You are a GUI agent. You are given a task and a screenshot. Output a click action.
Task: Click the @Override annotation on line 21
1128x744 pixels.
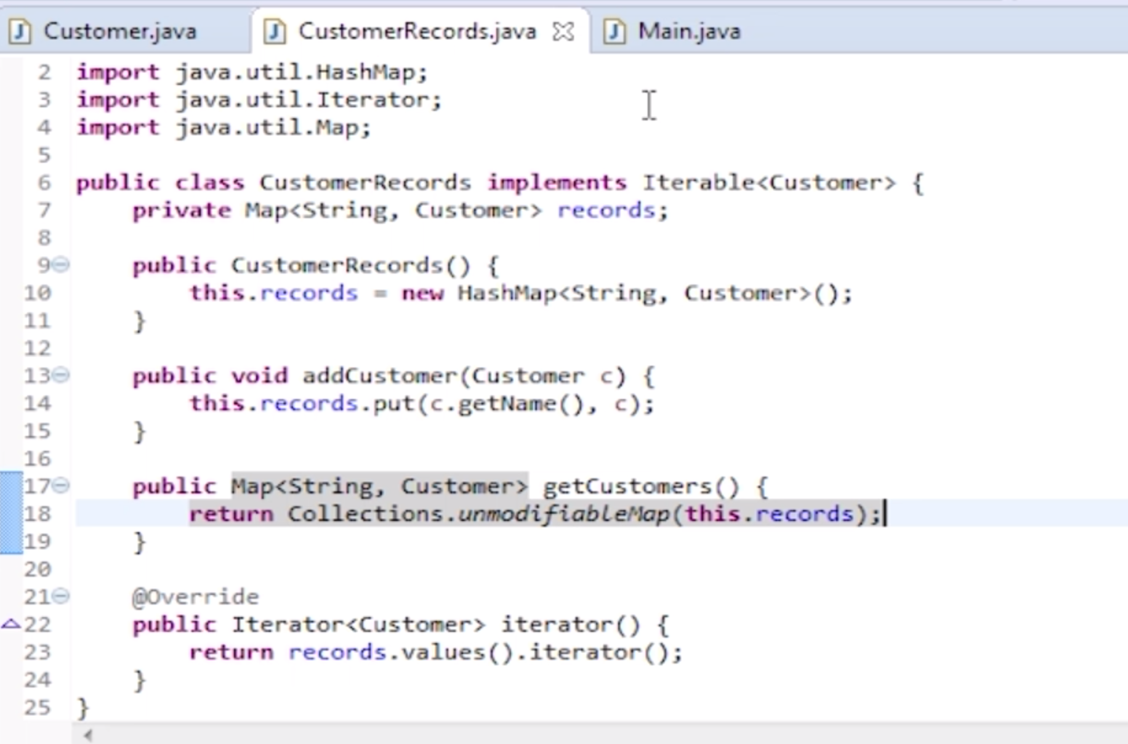(x=196, y=596)
